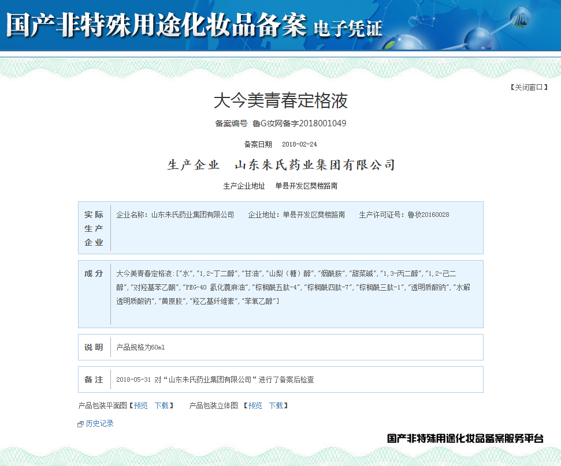Viewport: 561px width, 466px height.
Task: Click the manufacturer address 单县开发区樊楼路南 under heading
Action: [x=306, y=186]
